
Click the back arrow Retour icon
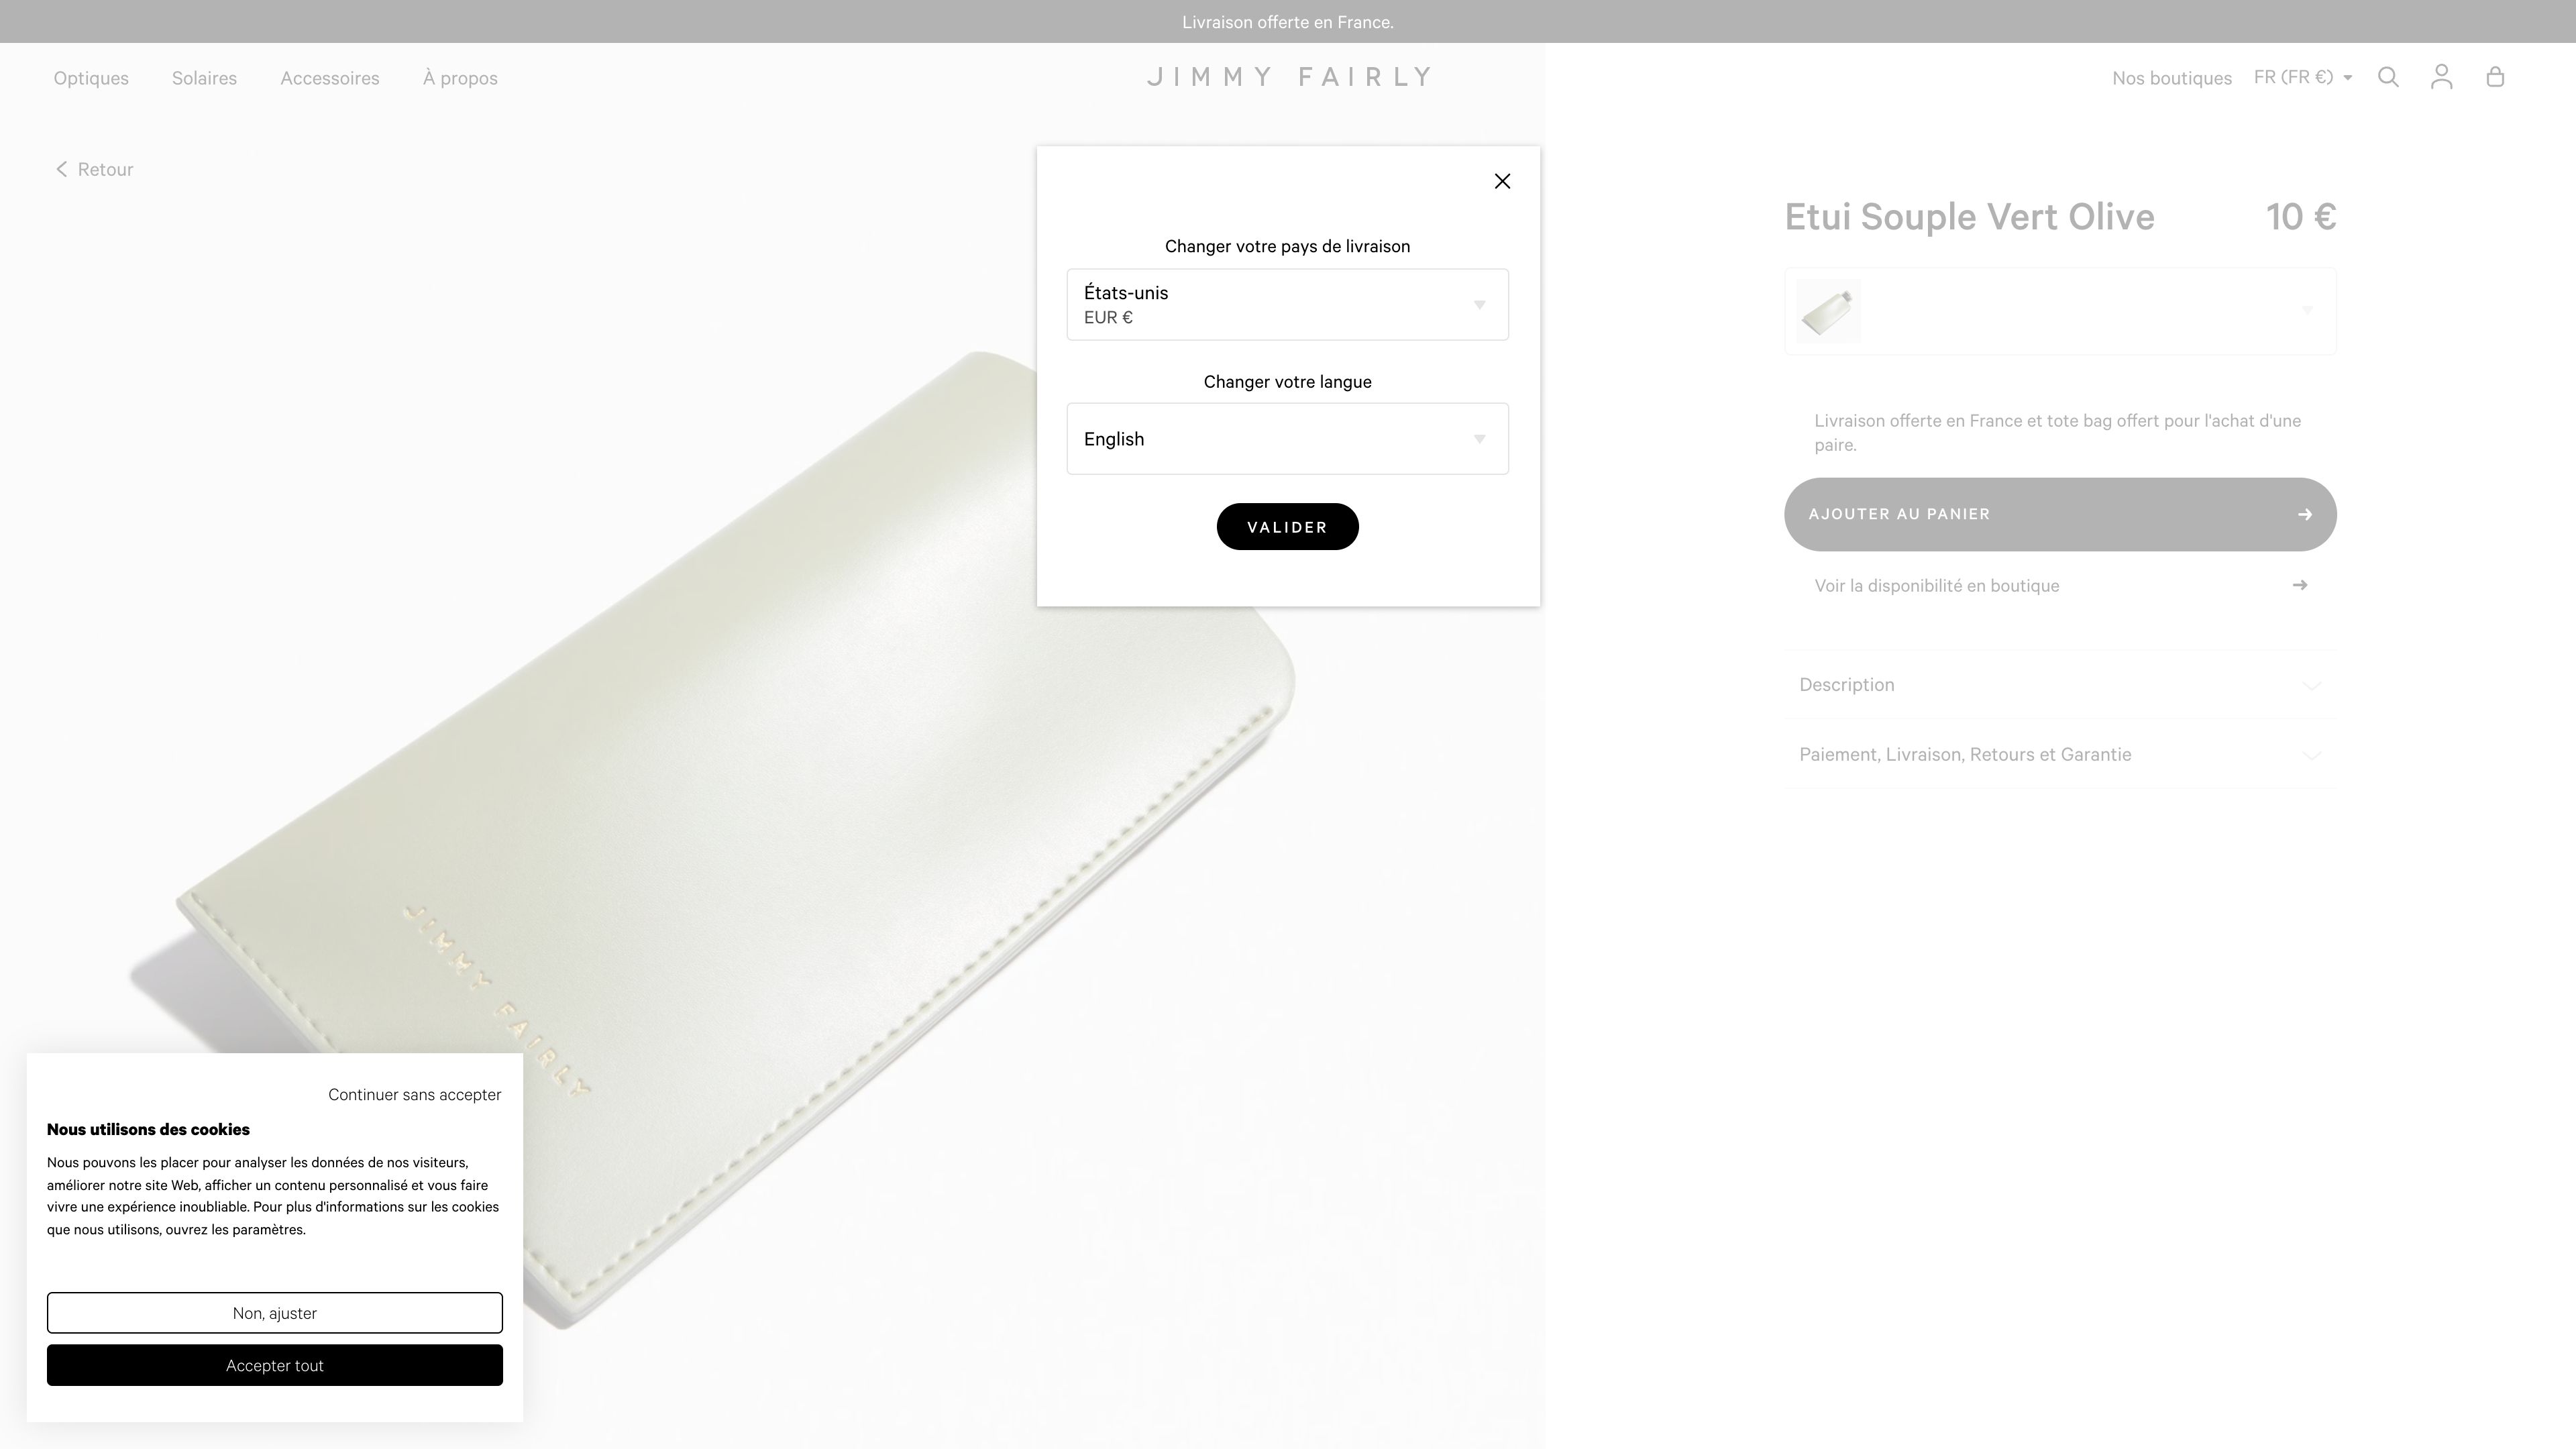(x=62, y=168)
